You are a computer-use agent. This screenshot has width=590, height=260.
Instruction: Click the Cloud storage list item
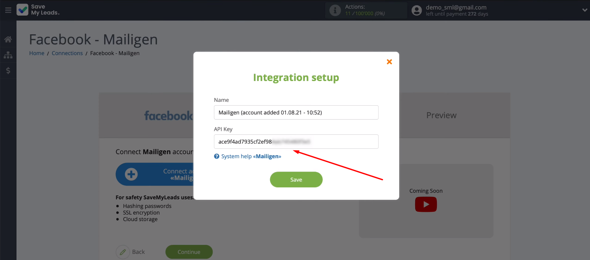pos(140,219)
